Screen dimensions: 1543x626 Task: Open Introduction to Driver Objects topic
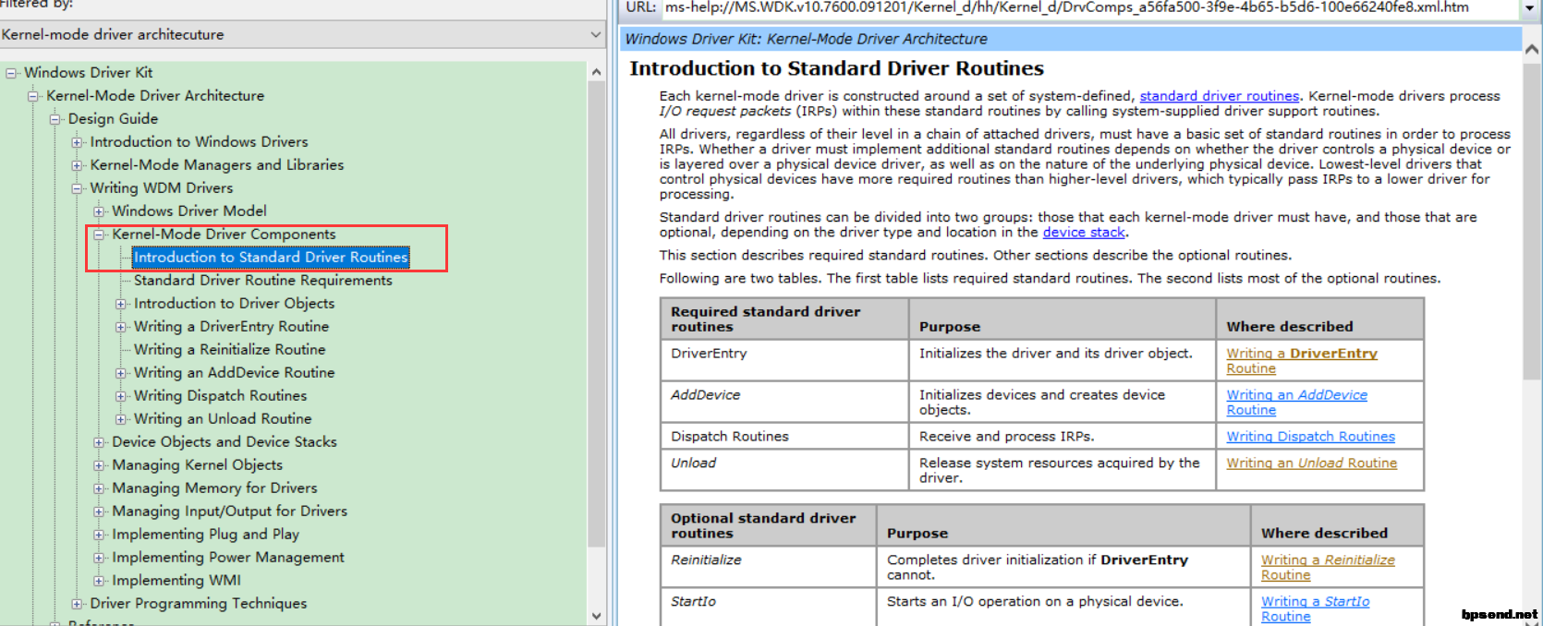tap(234, 303)
